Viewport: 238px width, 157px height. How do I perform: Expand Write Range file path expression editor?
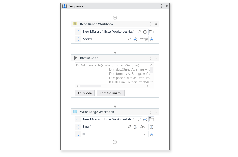139,119
